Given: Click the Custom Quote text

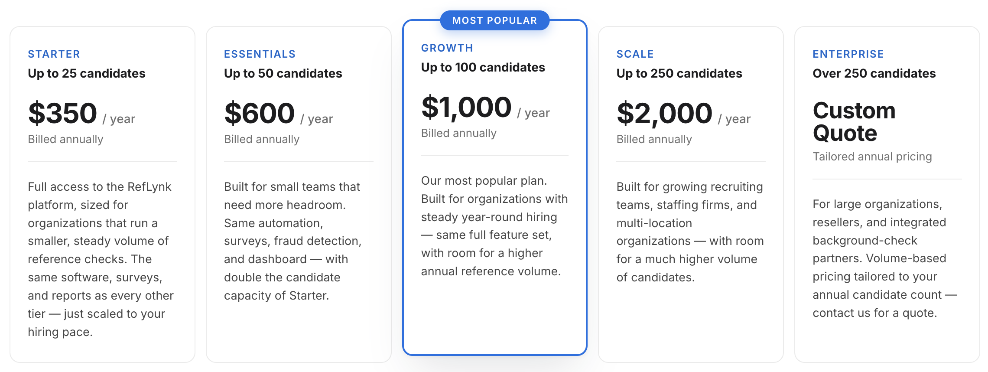Looking at the screenshot, I should coord(854,122).
